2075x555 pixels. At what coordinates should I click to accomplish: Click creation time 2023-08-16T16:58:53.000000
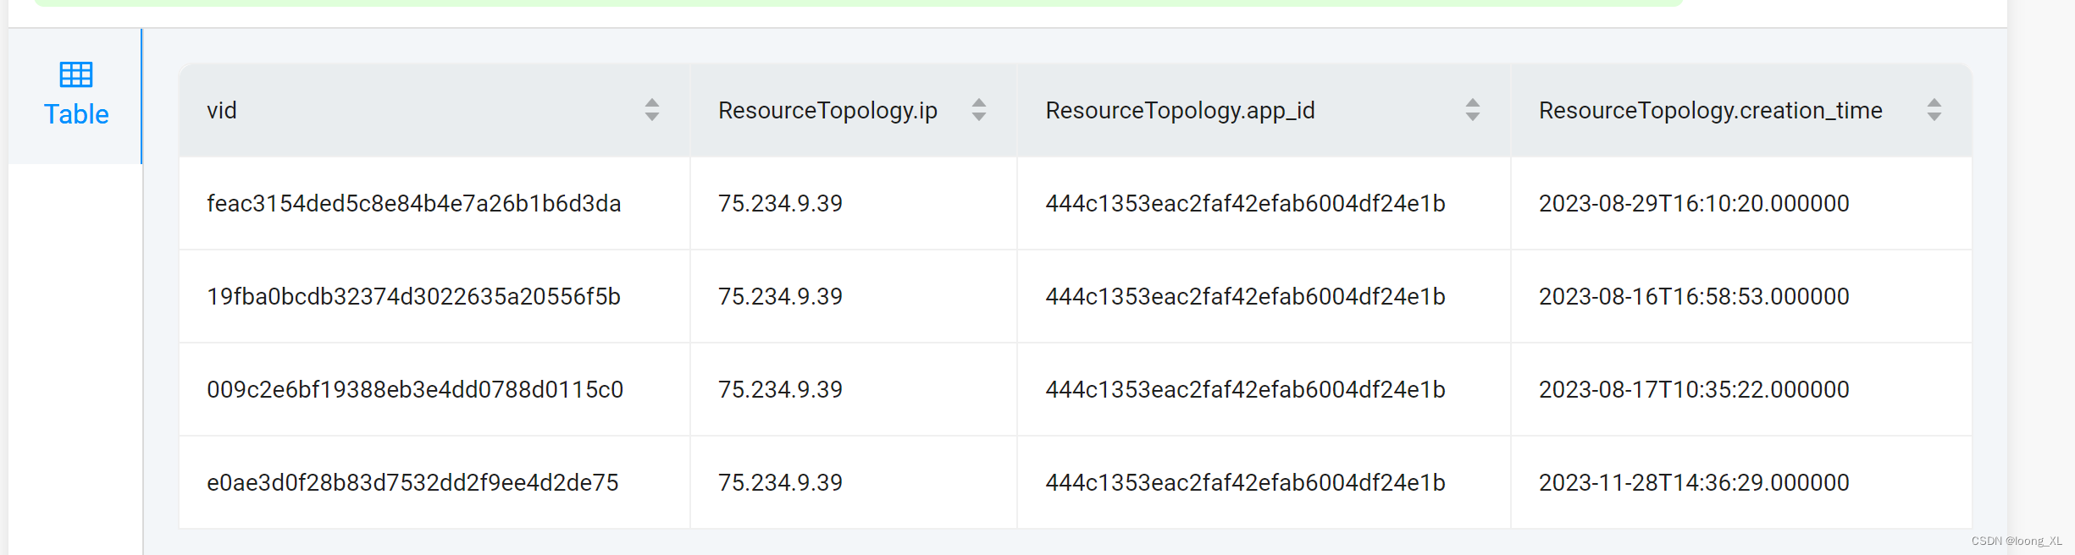tap(1693, 297)
